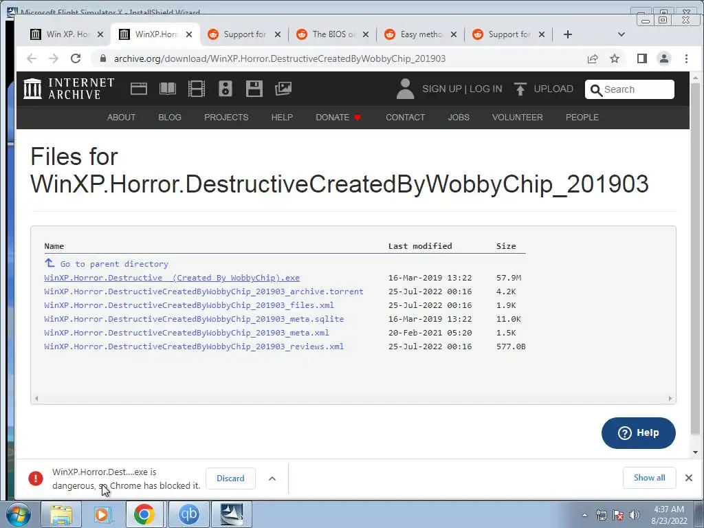Switch to the 'Easy metho' tab
This screenshot has width=704, height=528.
click(421, 34)
